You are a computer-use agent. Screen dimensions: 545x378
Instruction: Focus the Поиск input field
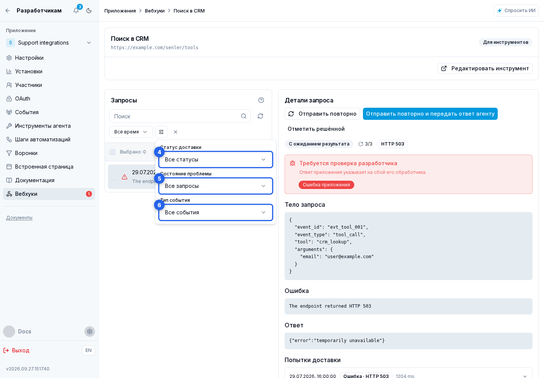pyautogui.click(x=180, y=116)
